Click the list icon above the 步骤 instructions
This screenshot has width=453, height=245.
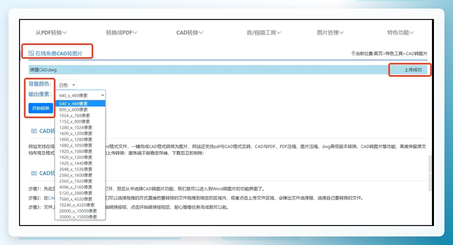point(34,173)
